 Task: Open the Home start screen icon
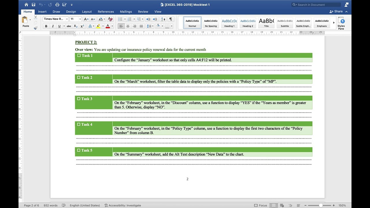[x=26, y=5]
